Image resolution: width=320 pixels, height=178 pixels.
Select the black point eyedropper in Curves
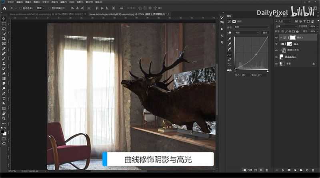click(x=230, y=39)
